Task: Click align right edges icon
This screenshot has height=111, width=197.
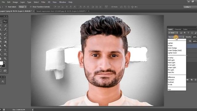Action: pyautogui.click(x=74, y=7)
